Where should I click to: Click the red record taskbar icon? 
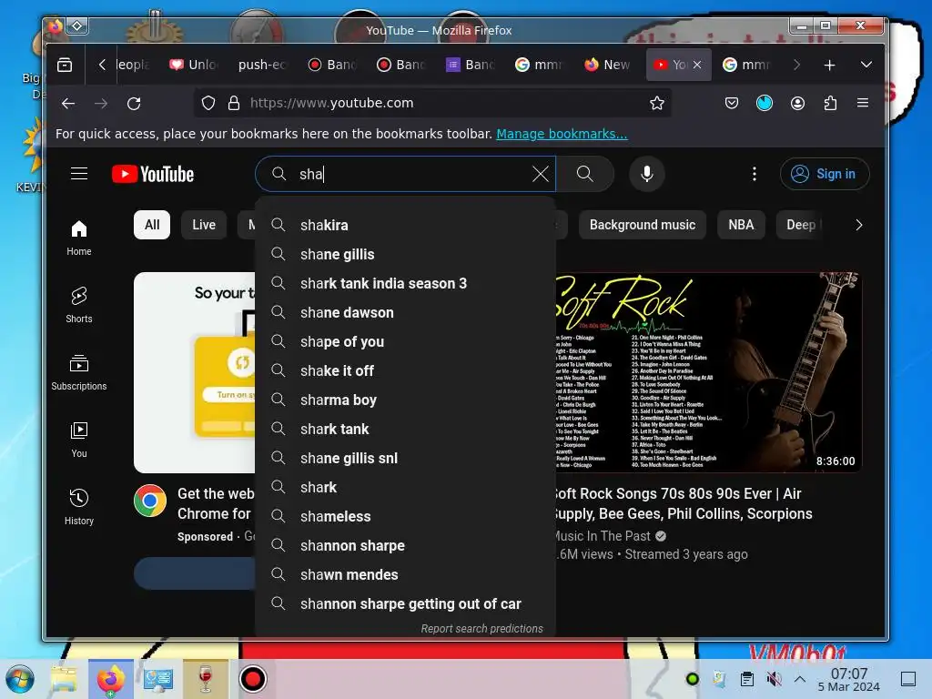(253, 679)
